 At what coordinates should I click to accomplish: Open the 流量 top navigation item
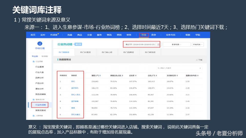coord(70,35)
